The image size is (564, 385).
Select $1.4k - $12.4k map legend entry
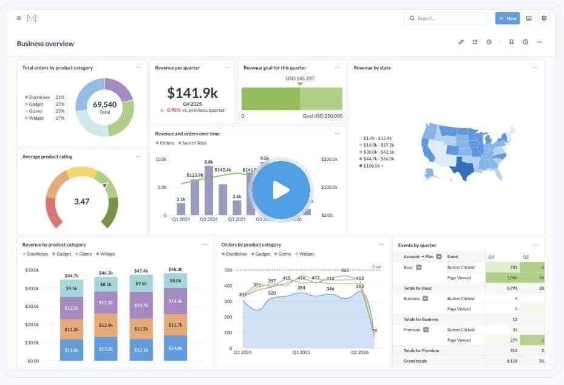[x=376, y=138]
